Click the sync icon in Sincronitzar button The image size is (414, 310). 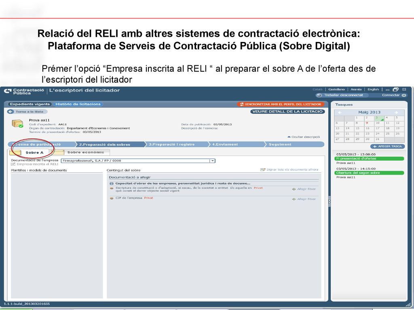click(242, 105)
